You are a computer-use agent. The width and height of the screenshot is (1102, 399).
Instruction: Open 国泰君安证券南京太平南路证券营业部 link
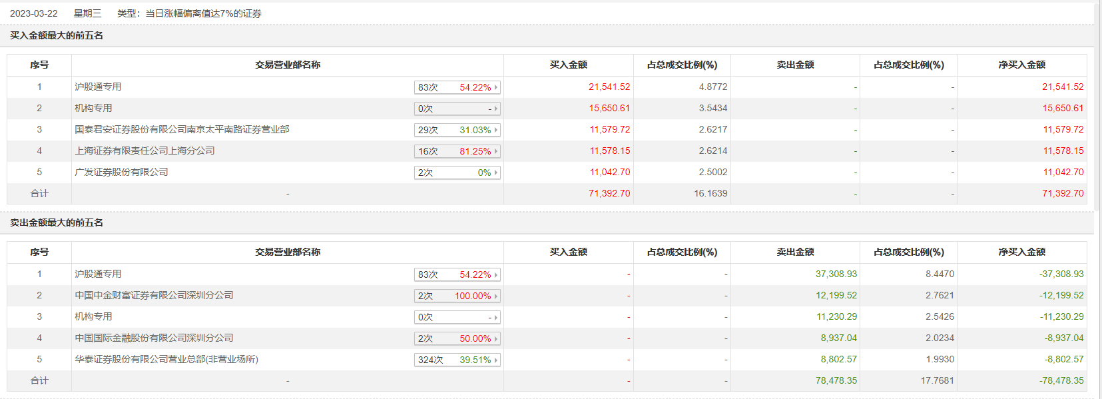tap(182, 129)
